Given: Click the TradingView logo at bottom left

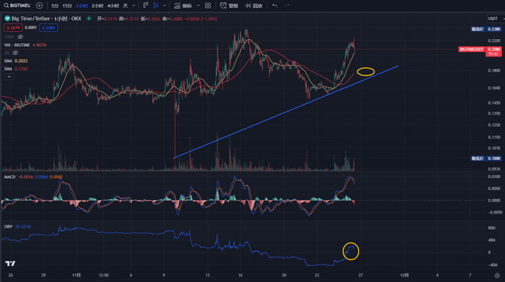Looking at the screenshot, I should tap(10, 263).
